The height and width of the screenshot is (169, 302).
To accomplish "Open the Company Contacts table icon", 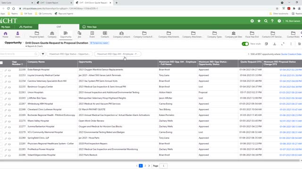I will tap(121, 34).
